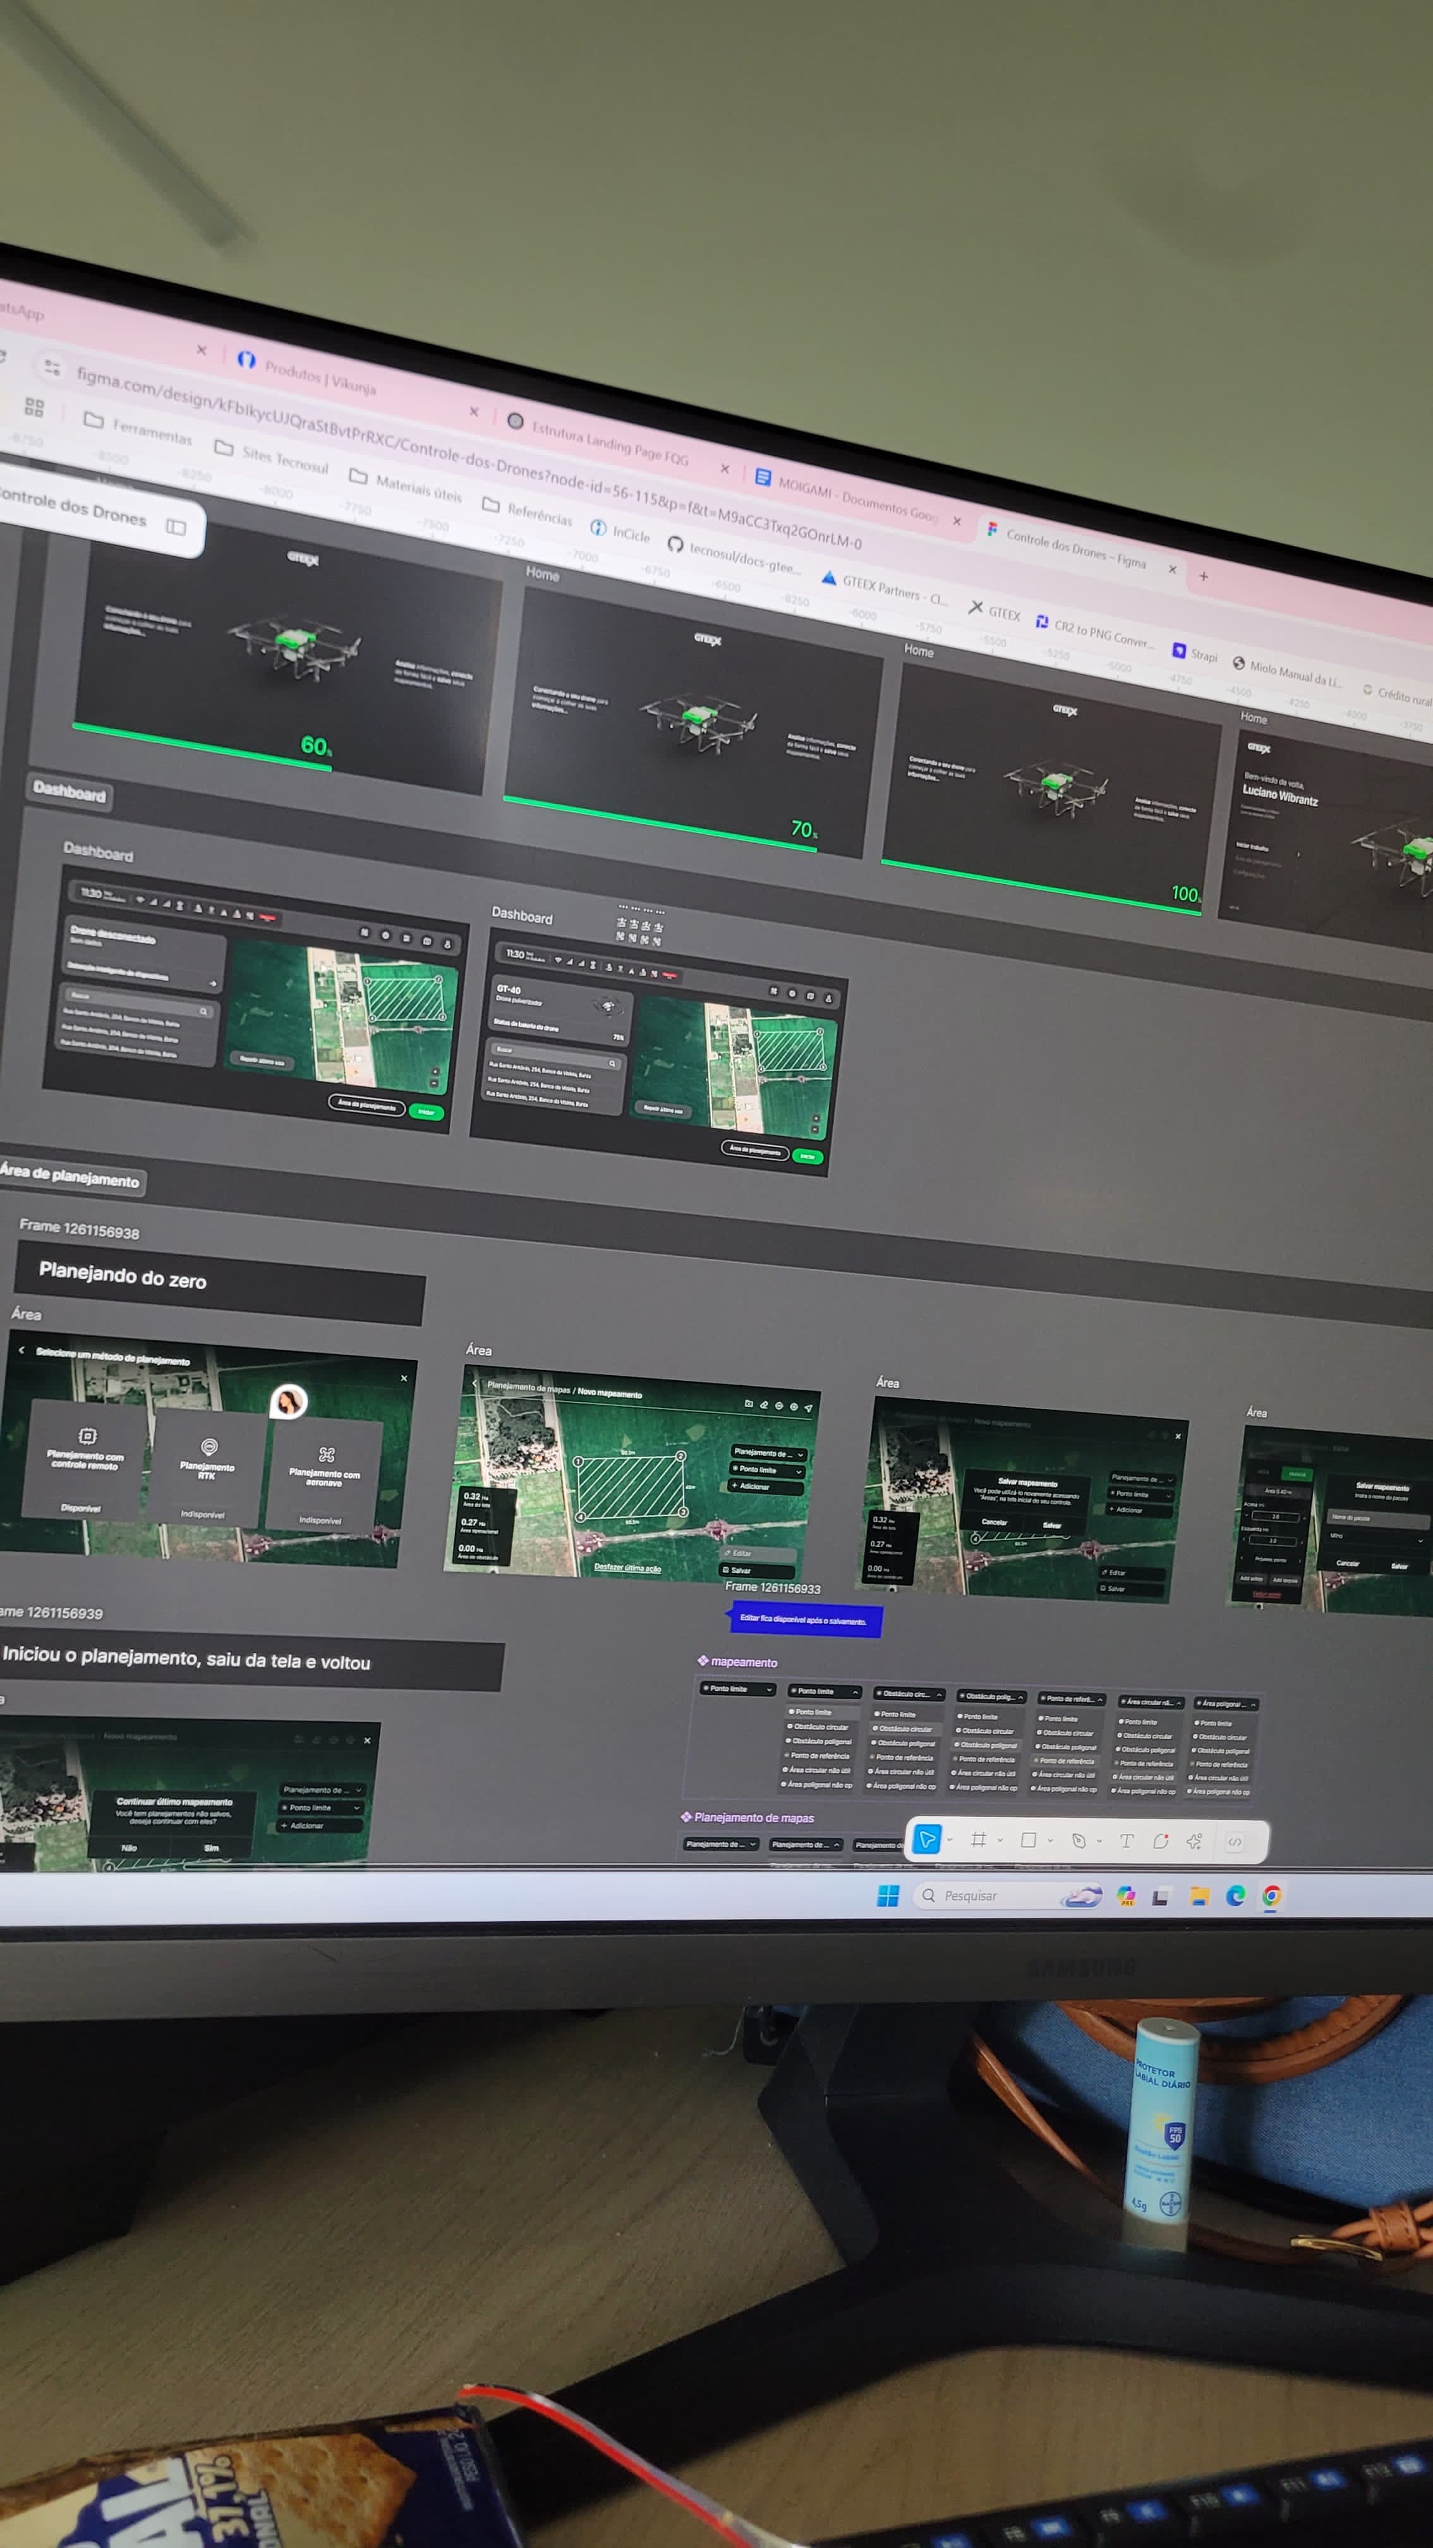The height and width of the screenshot is (2548, 1433).
Task: Open Miolo Manual bookmark
Action: (1286, 672)
